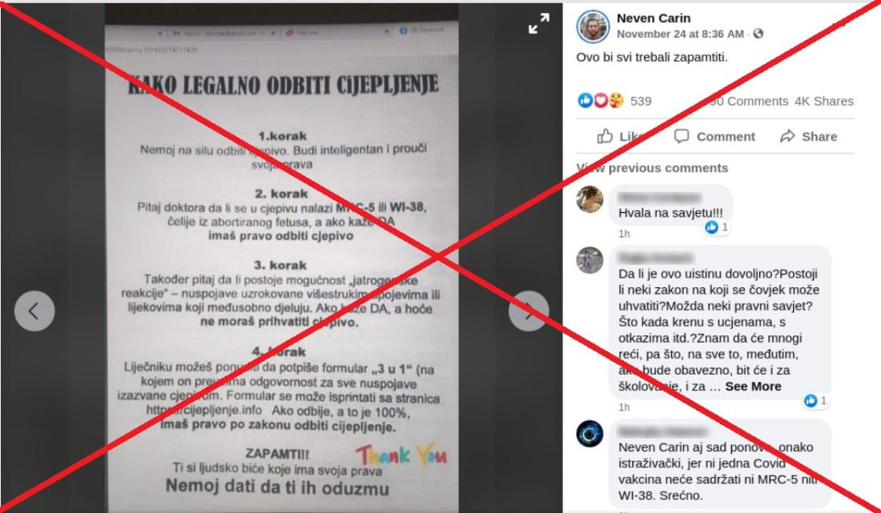The image size is (881, 513).
Task: Click the vaccination flyer photo
Action: point(281,259)
